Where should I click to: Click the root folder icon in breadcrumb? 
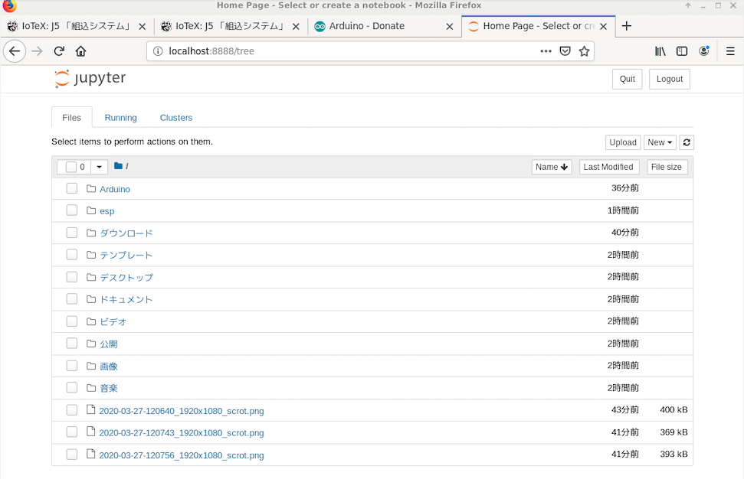coord(118,166)
